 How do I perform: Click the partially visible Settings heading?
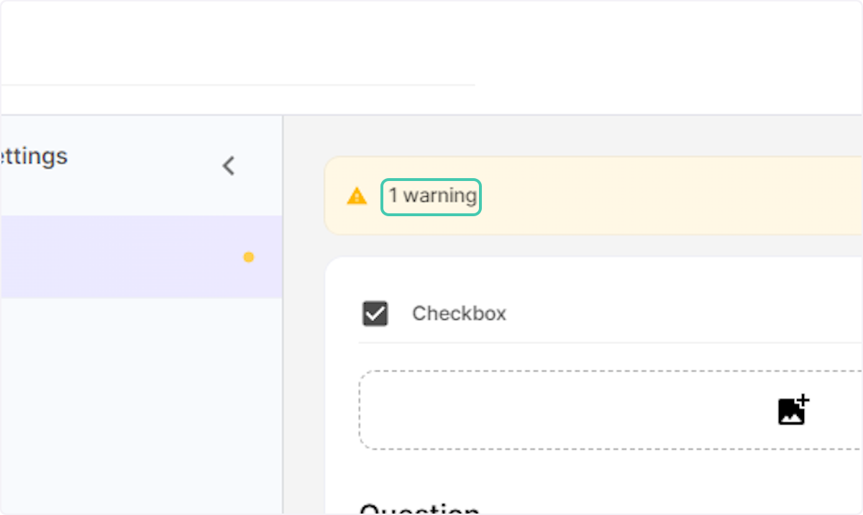[34, 156]
